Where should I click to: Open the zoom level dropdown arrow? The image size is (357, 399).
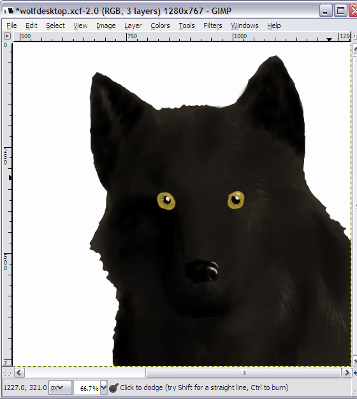103,388
